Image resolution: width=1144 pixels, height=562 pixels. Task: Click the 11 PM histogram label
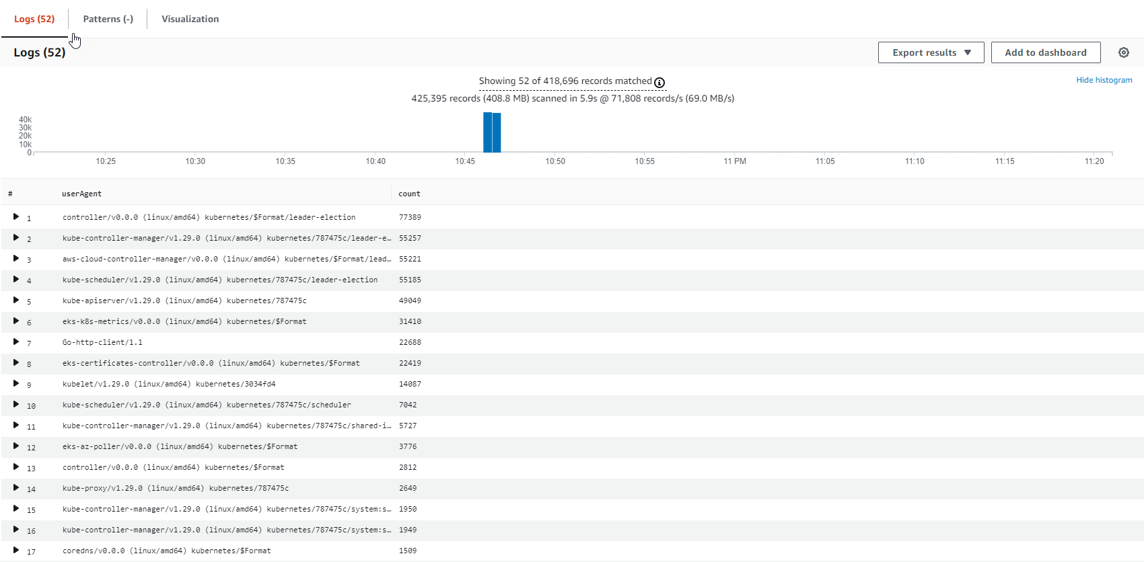click(735, 161)
